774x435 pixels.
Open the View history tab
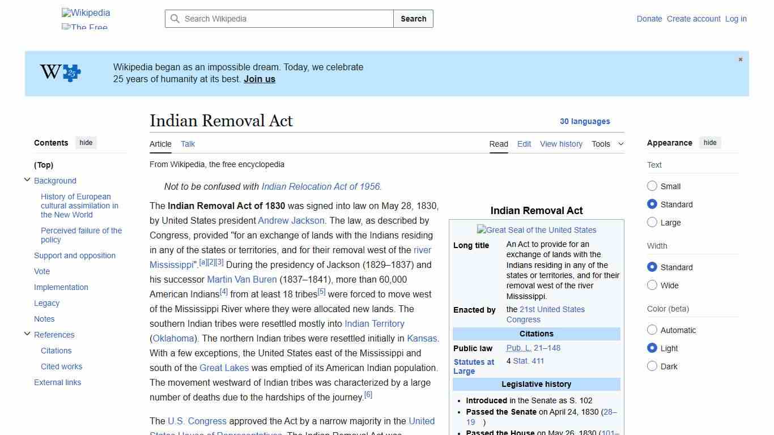pos(561,144)
